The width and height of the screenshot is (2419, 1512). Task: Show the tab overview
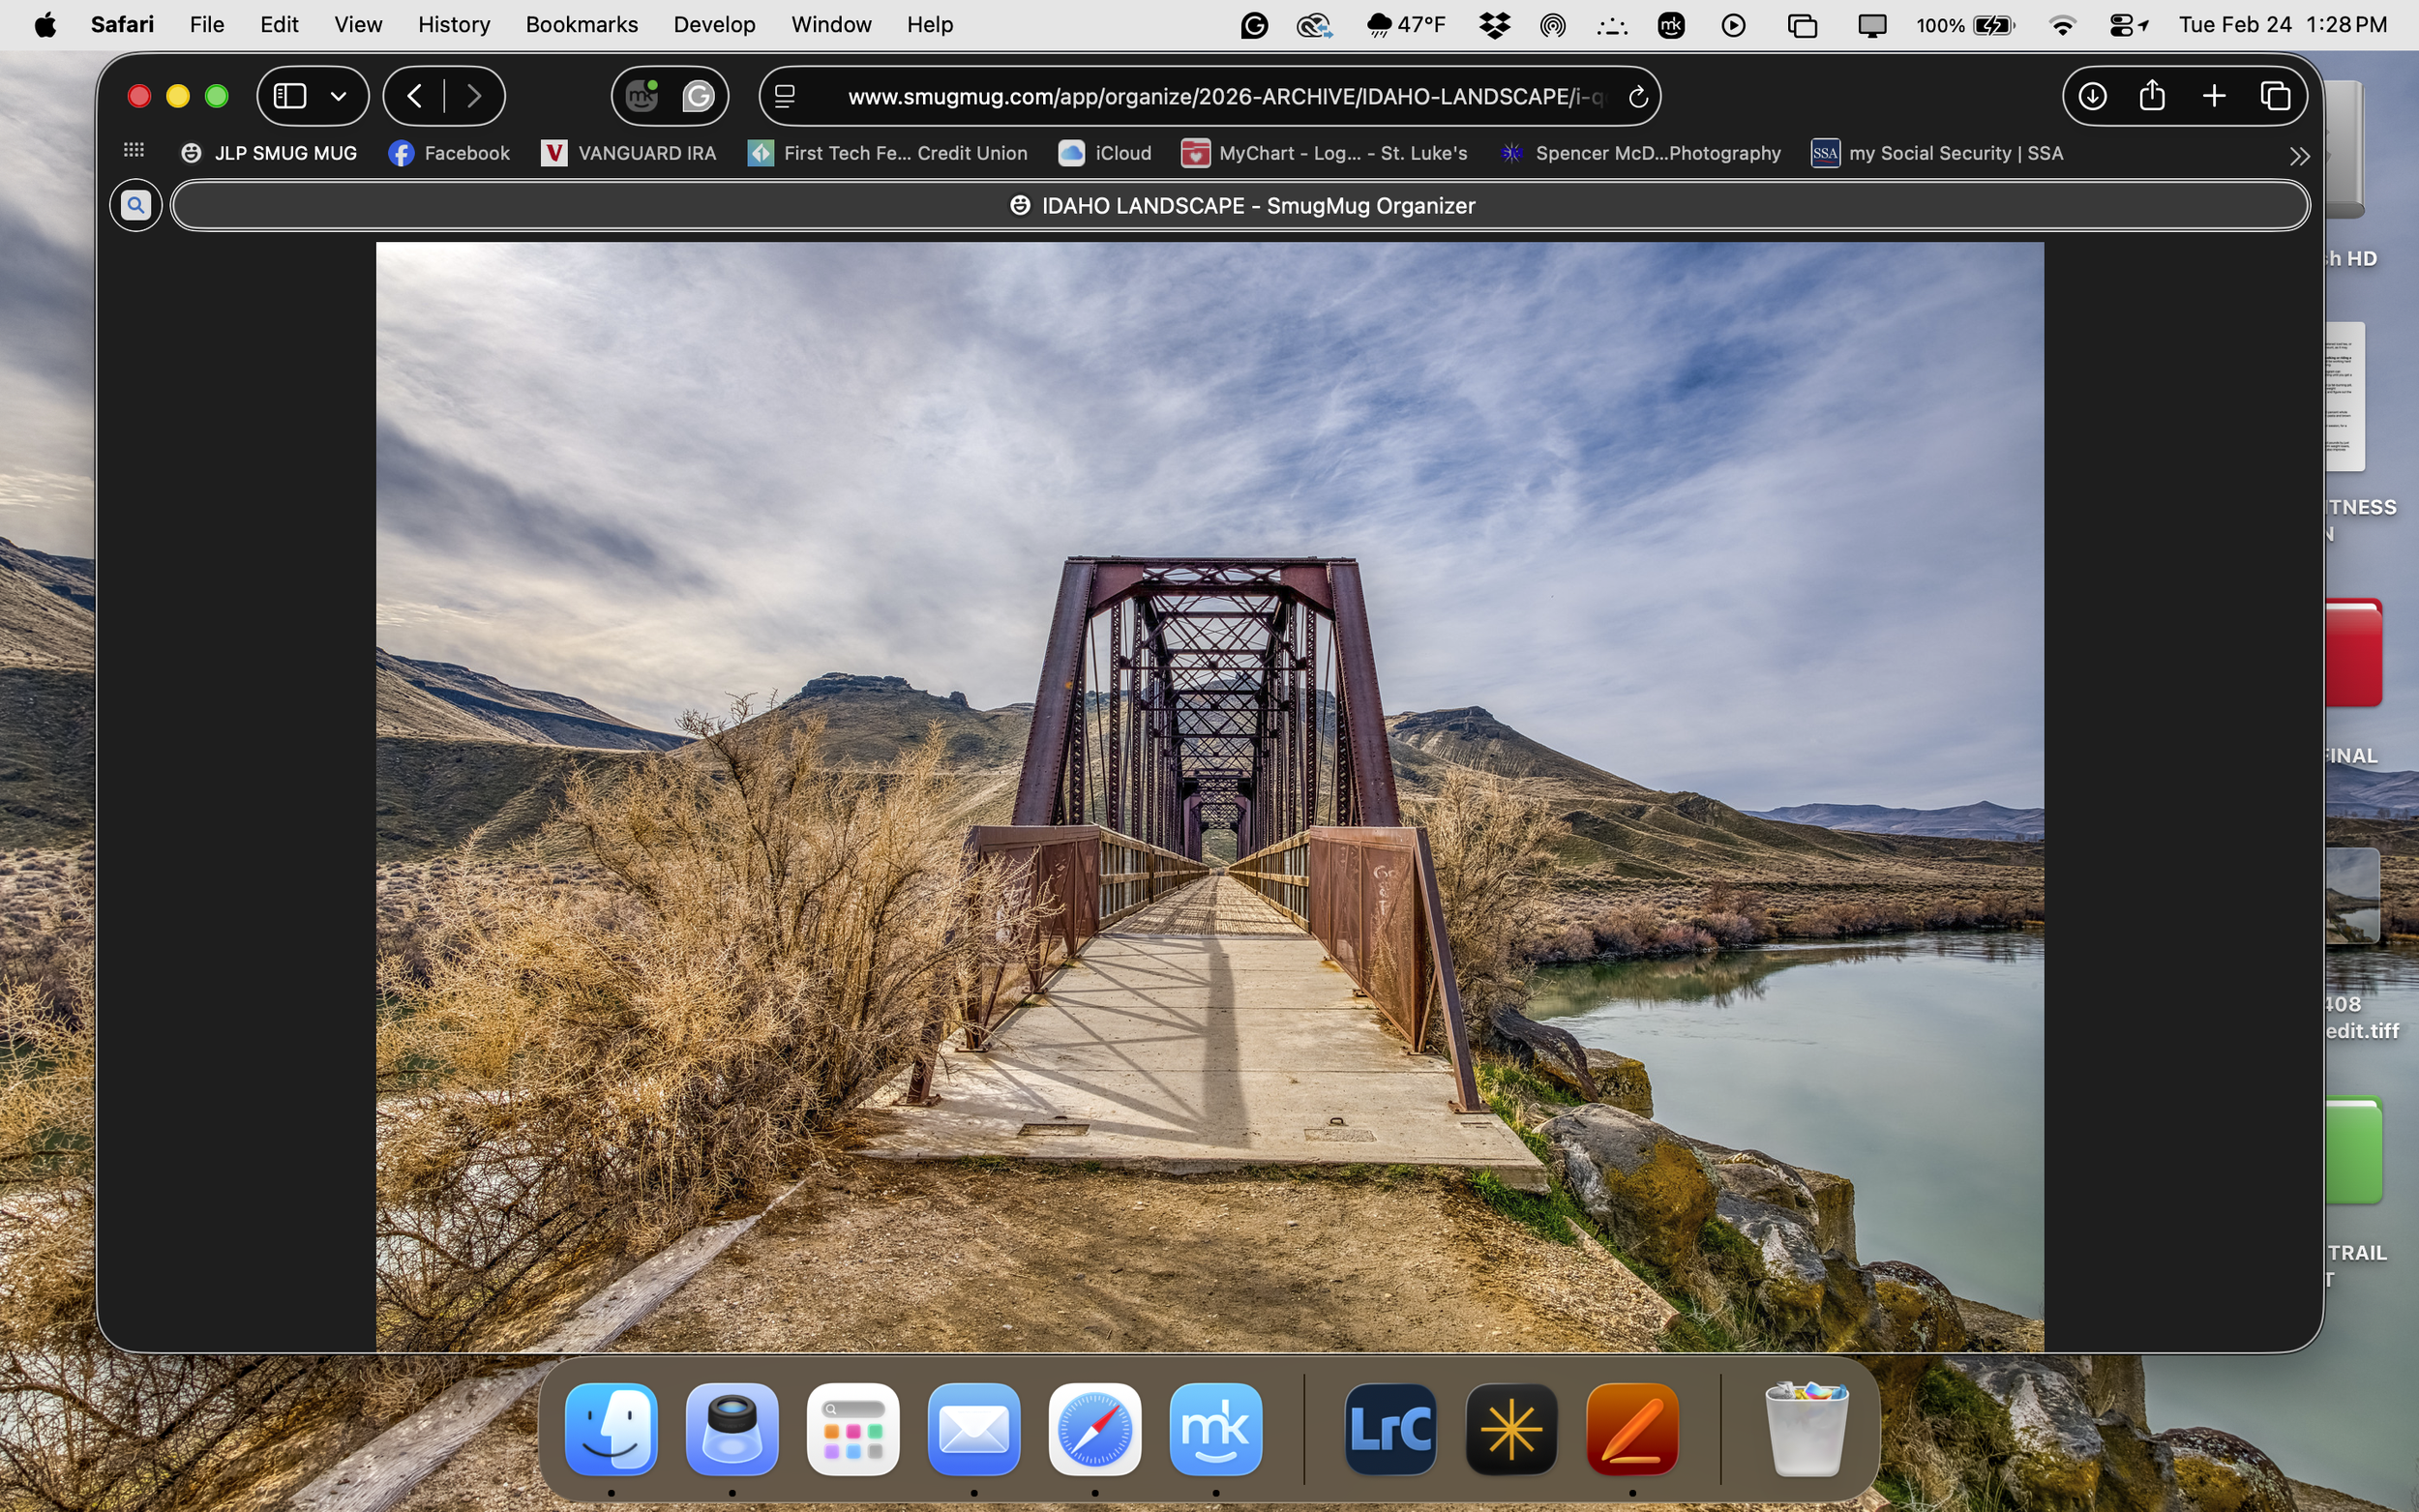click(2275, 96)
